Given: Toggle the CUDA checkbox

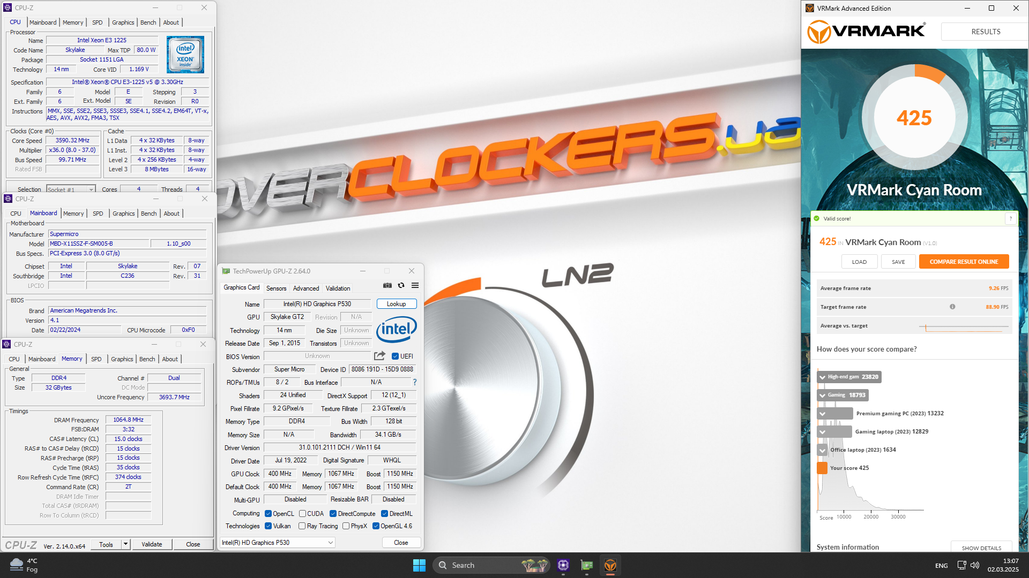Looking at the screenshot, I should [x=302, y=514].
